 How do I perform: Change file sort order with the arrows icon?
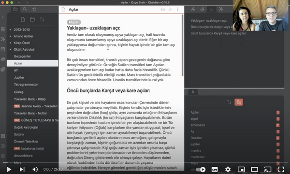[x=42, y=19]
